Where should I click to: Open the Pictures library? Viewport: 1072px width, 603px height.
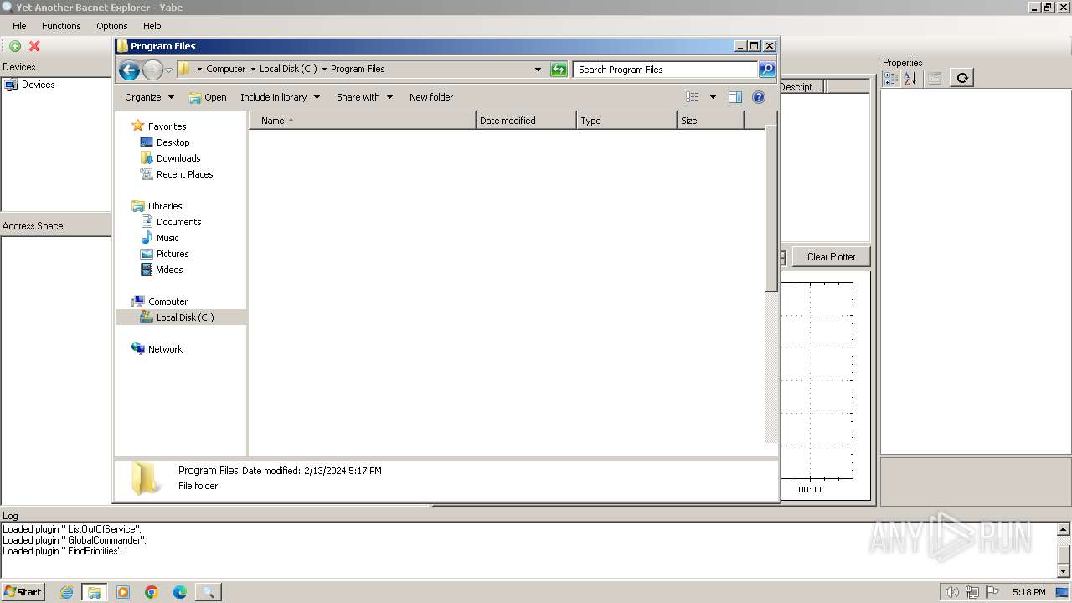[173, 254]
